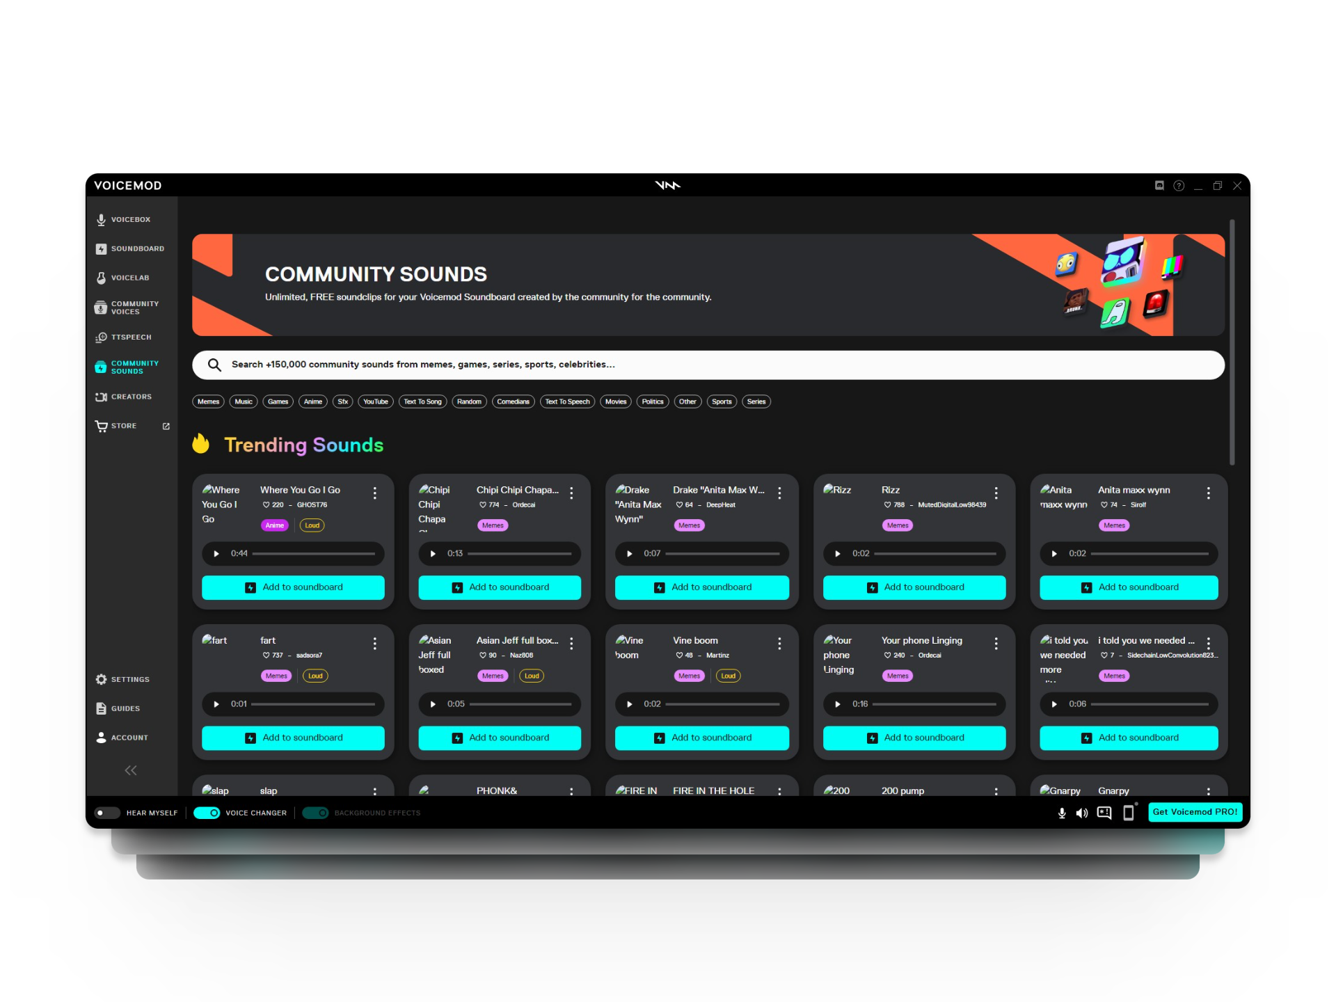The height and width of the screenshot is (1002, 1336).
Task: Open the Voicebox microphone icon
Action: 101,220
